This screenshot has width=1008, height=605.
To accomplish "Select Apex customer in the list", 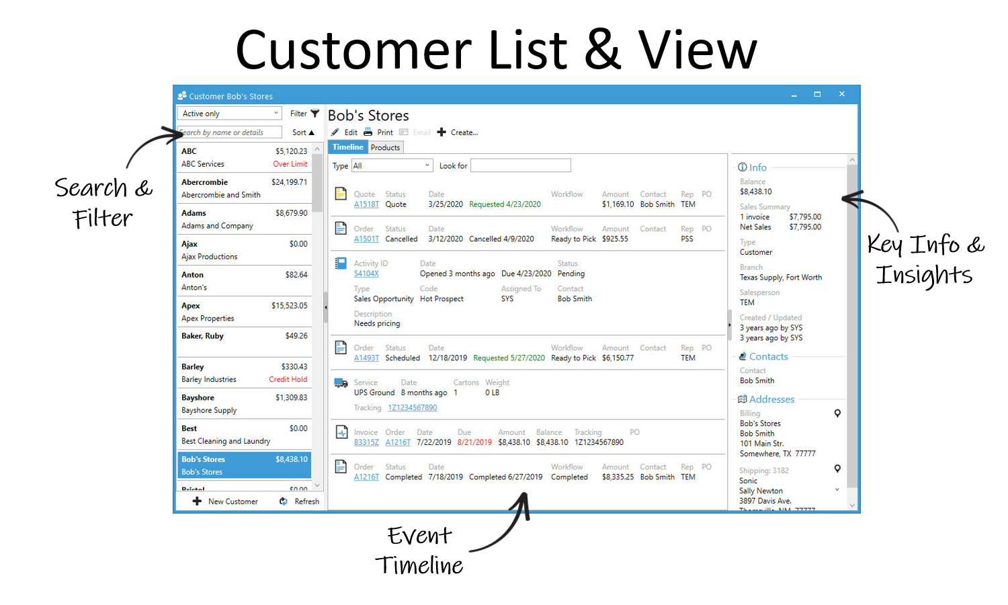I will click(244, 312).
